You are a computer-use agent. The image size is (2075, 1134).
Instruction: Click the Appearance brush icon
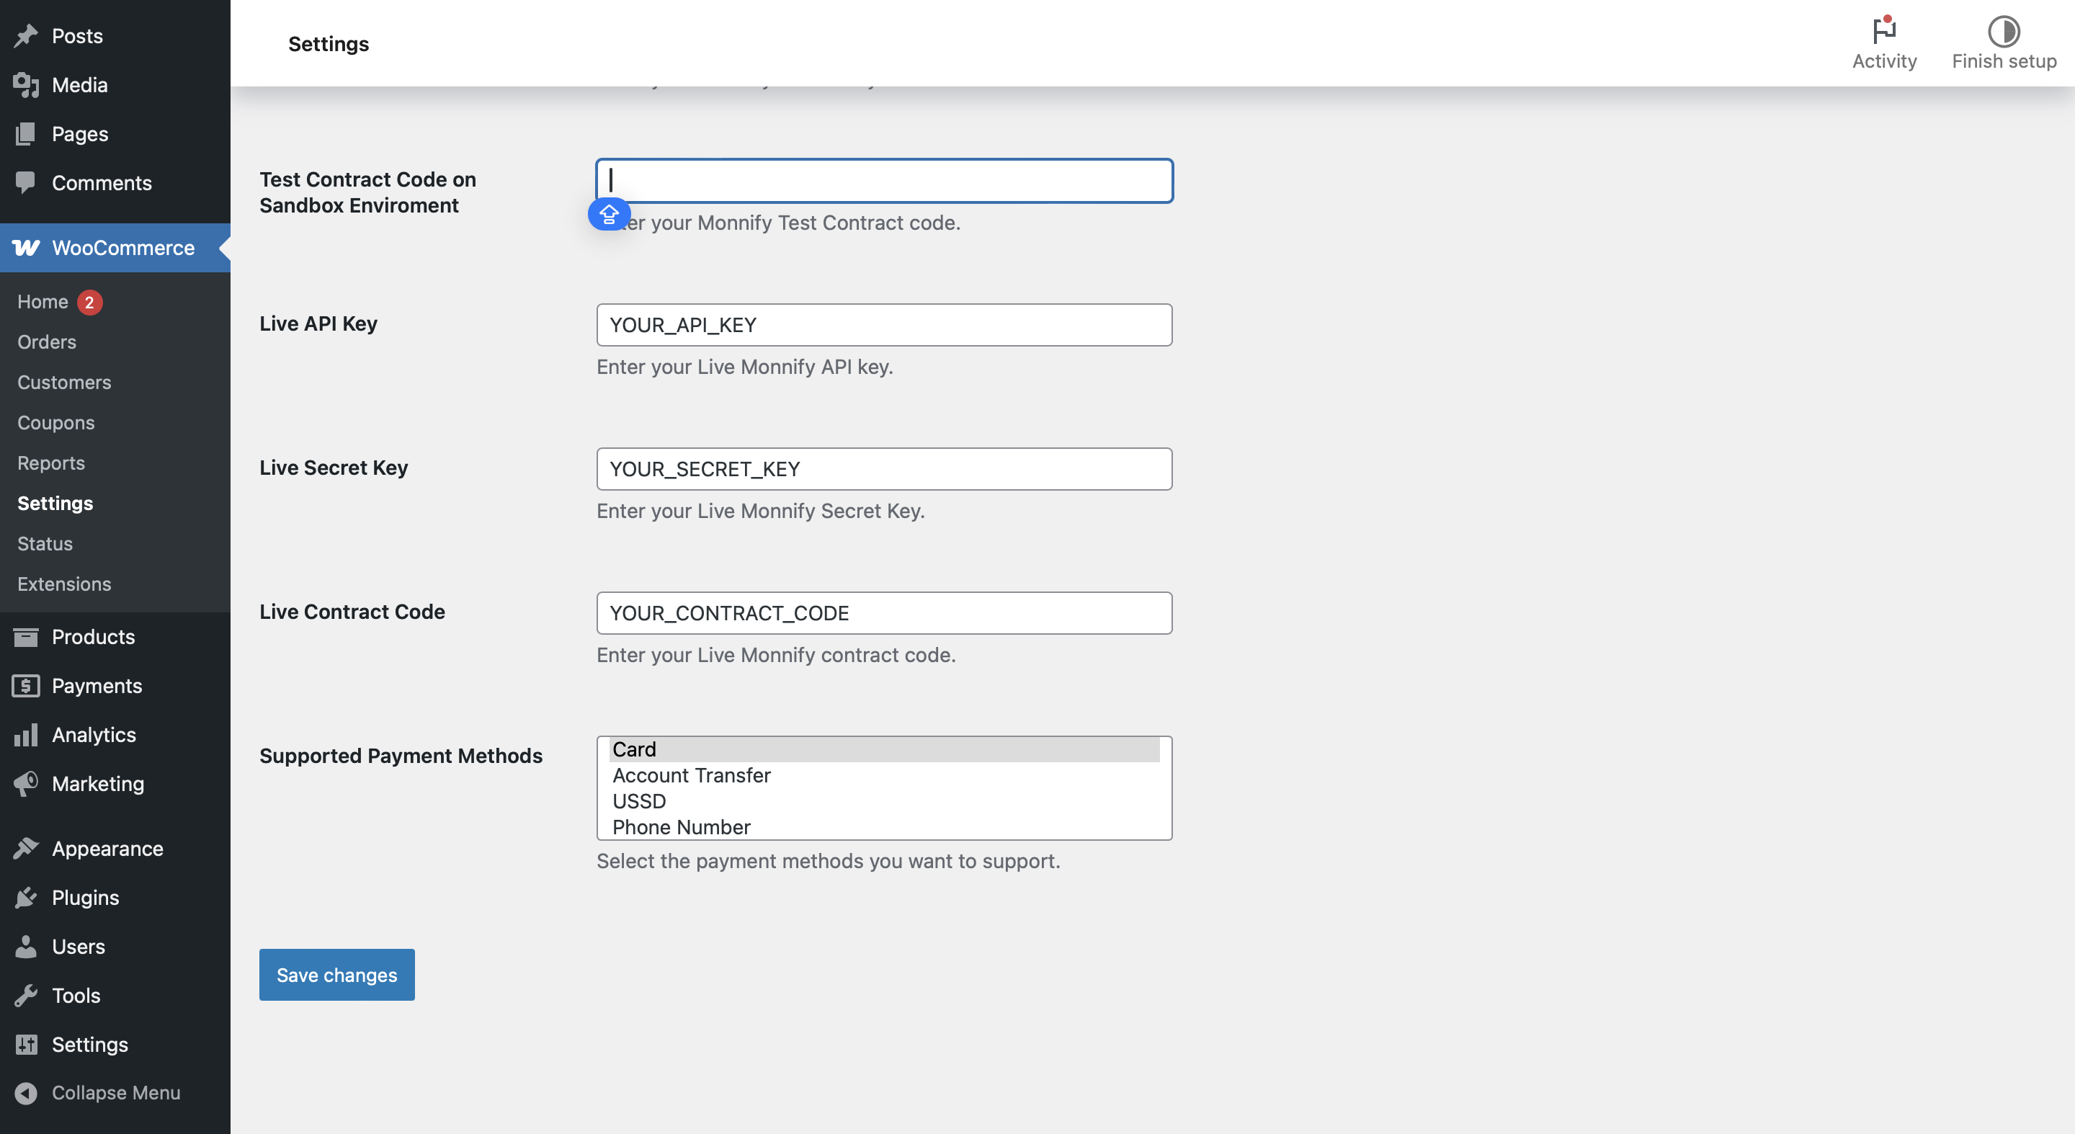26,849
